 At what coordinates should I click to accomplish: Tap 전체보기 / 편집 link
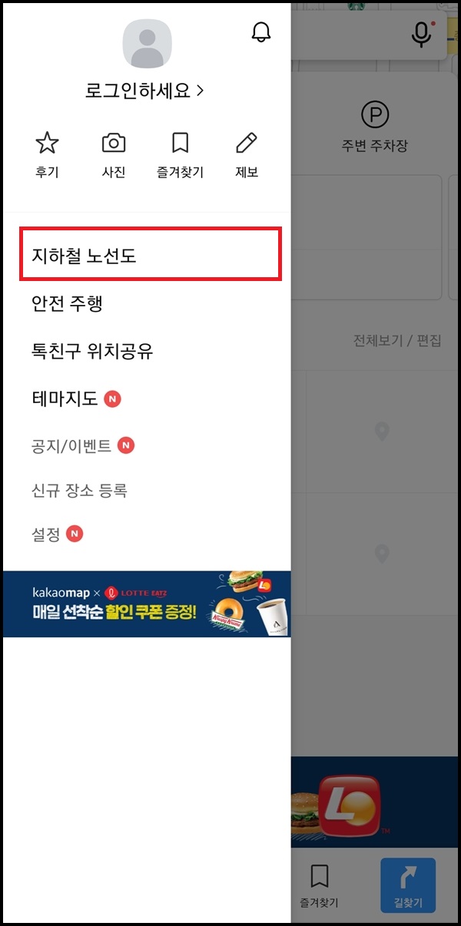(x=397, y=341)
